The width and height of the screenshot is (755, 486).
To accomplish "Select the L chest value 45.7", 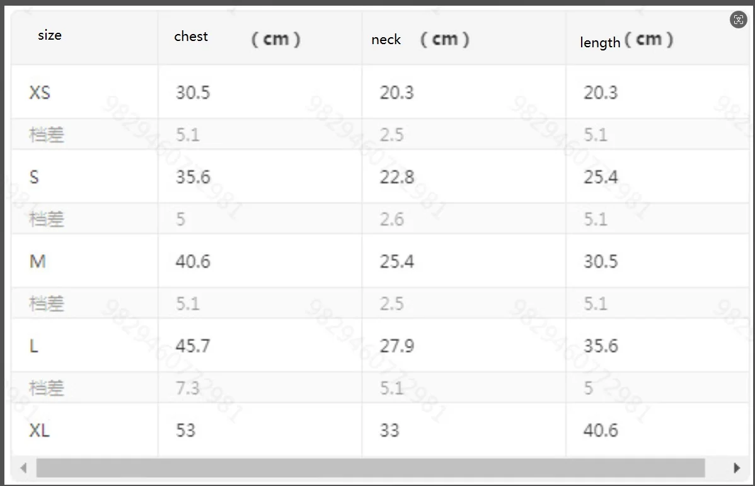I will [x=193, y=346].
